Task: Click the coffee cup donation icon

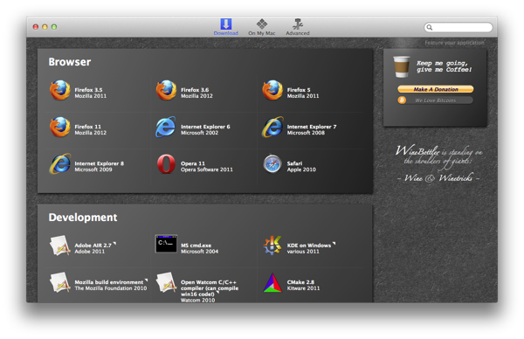Action: (402, 66)
